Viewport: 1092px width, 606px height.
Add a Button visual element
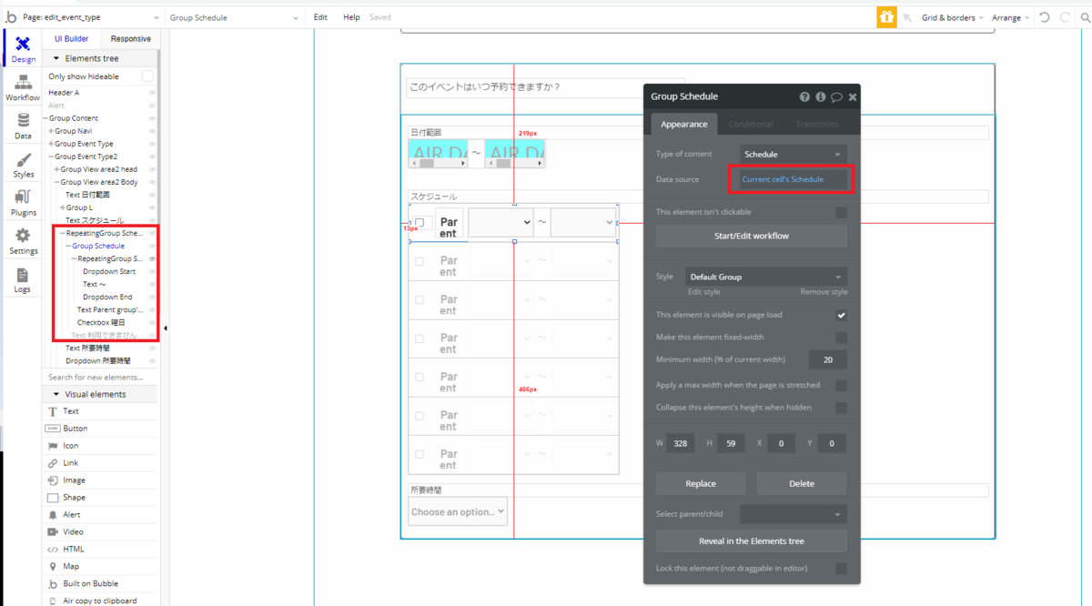click(x=100, y=429)
